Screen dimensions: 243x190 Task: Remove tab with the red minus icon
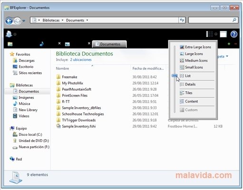[236, 44]
